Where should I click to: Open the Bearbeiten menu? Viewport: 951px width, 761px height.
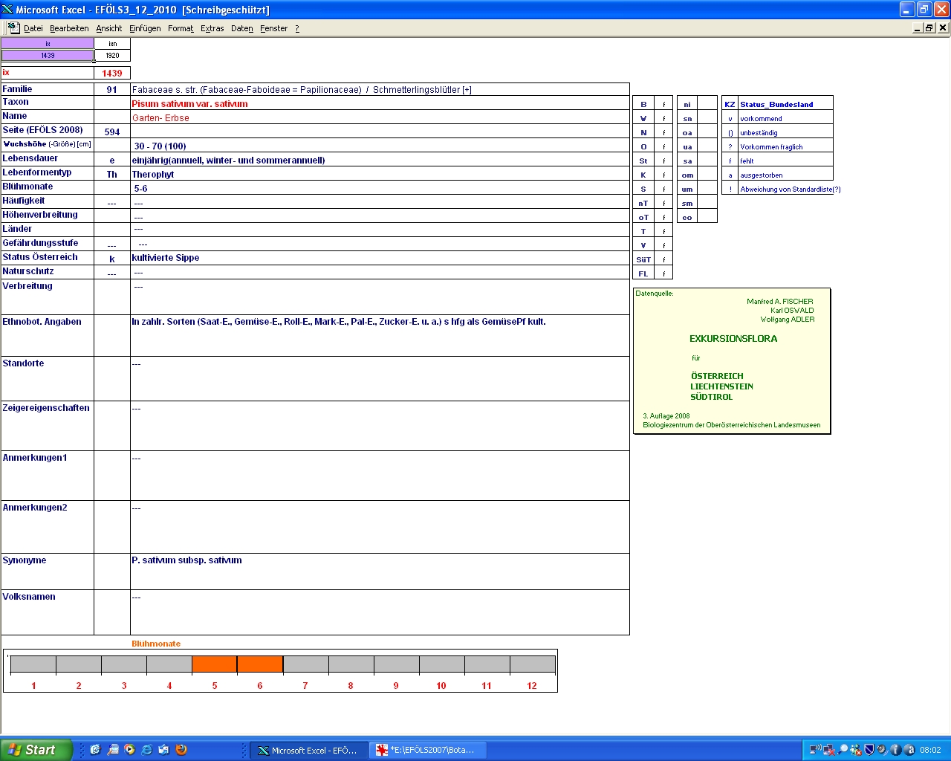[x=69, y=28]
